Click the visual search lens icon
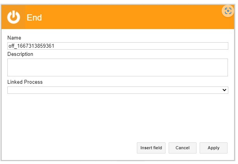The width and height of the screenshot is (238, 164). [x=228, y=11]
